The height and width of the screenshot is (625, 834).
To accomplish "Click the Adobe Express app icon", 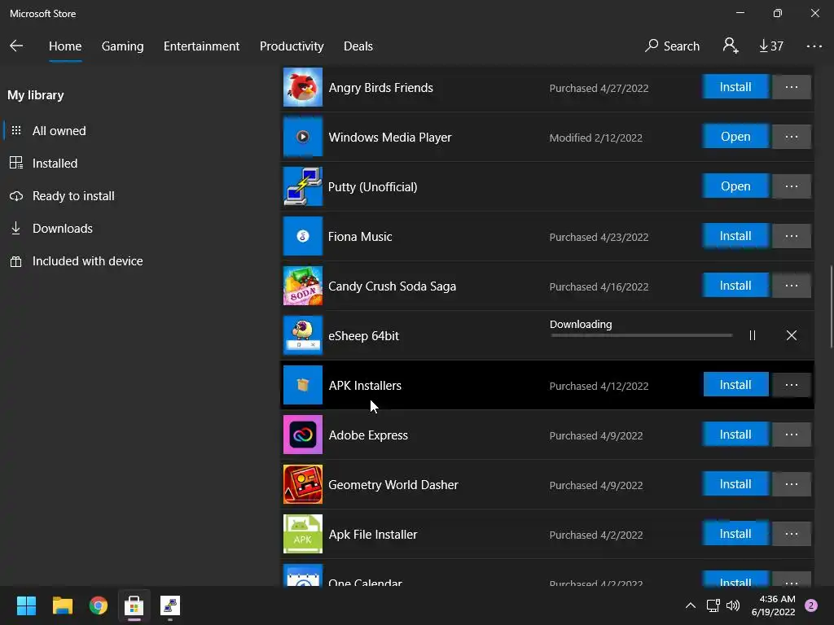I will 303,435.
